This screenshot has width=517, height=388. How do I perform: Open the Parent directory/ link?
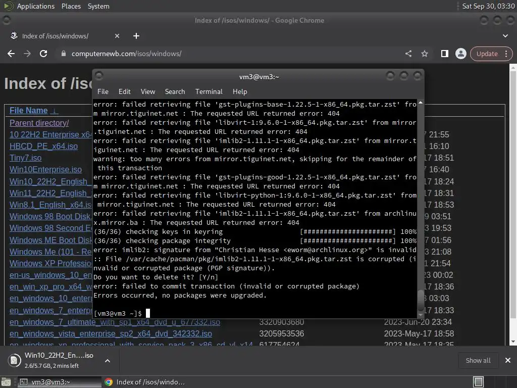(x=39, y=123)
